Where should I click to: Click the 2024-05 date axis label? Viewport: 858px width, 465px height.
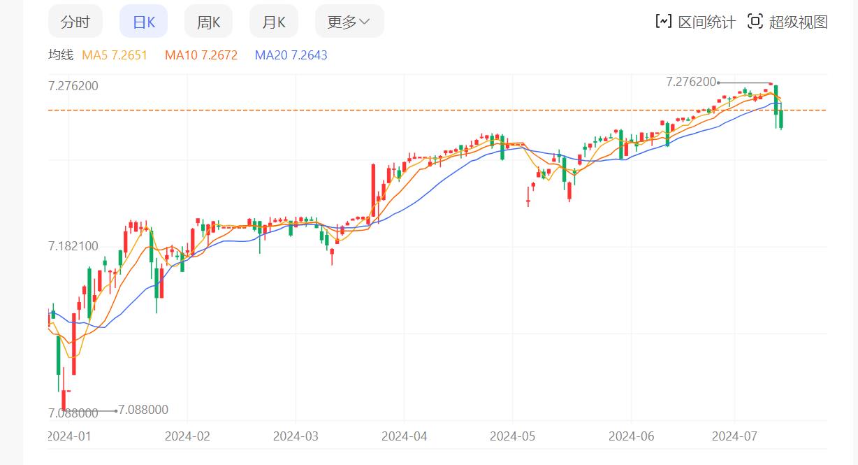pos(513,436)
